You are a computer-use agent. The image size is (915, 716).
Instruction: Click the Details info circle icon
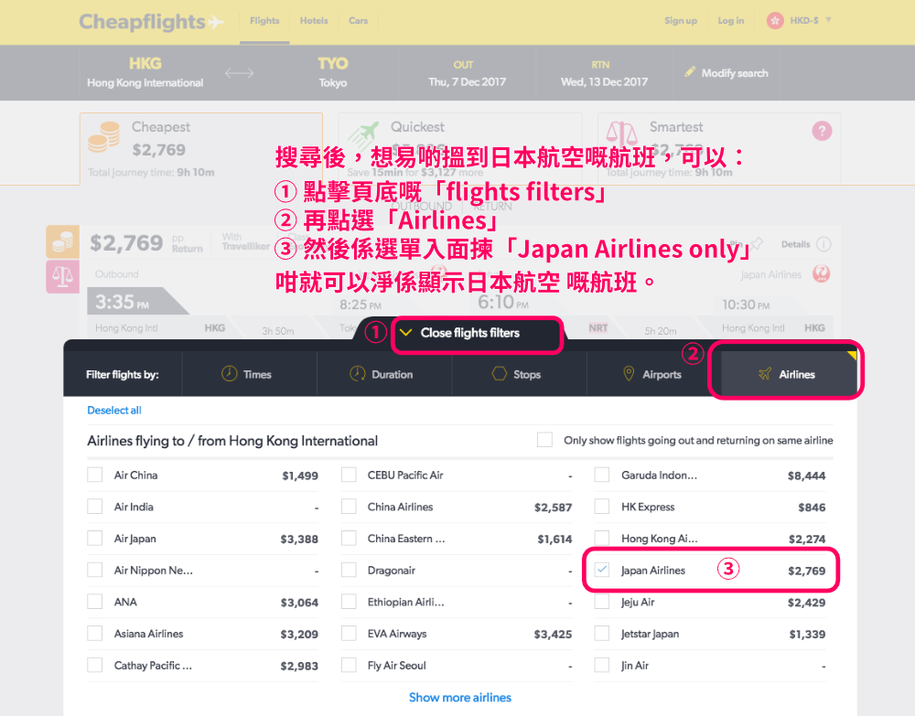823,244
